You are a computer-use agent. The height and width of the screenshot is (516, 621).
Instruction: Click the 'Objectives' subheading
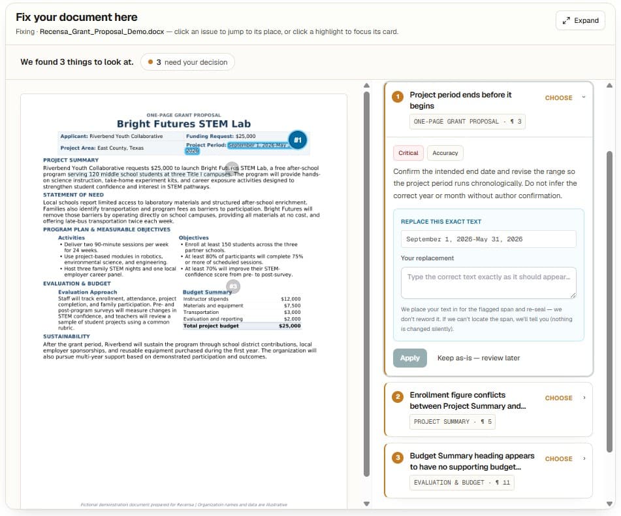(194, 237)
